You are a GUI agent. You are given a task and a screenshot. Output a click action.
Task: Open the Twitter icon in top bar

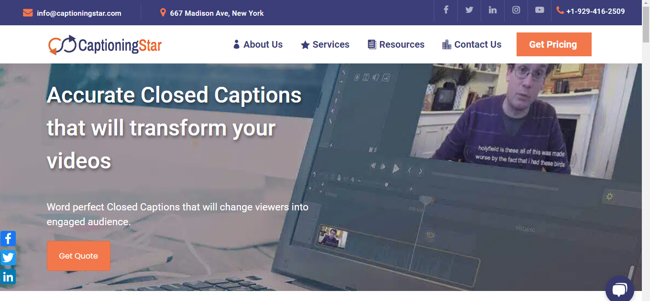pyautogui.click(x=469, y=10)
